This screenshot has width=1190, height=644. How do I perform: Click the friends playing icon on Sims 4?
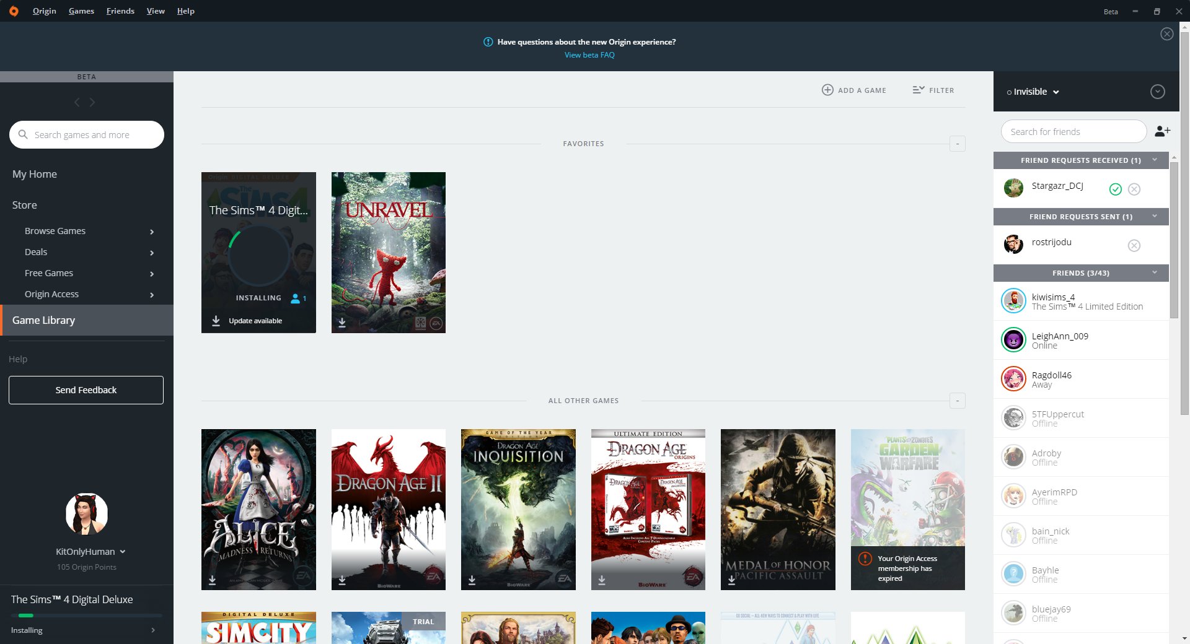coord(296,298)
